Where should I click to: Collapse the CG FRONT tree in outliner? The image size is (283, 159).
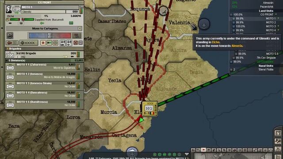coord(231,15)
